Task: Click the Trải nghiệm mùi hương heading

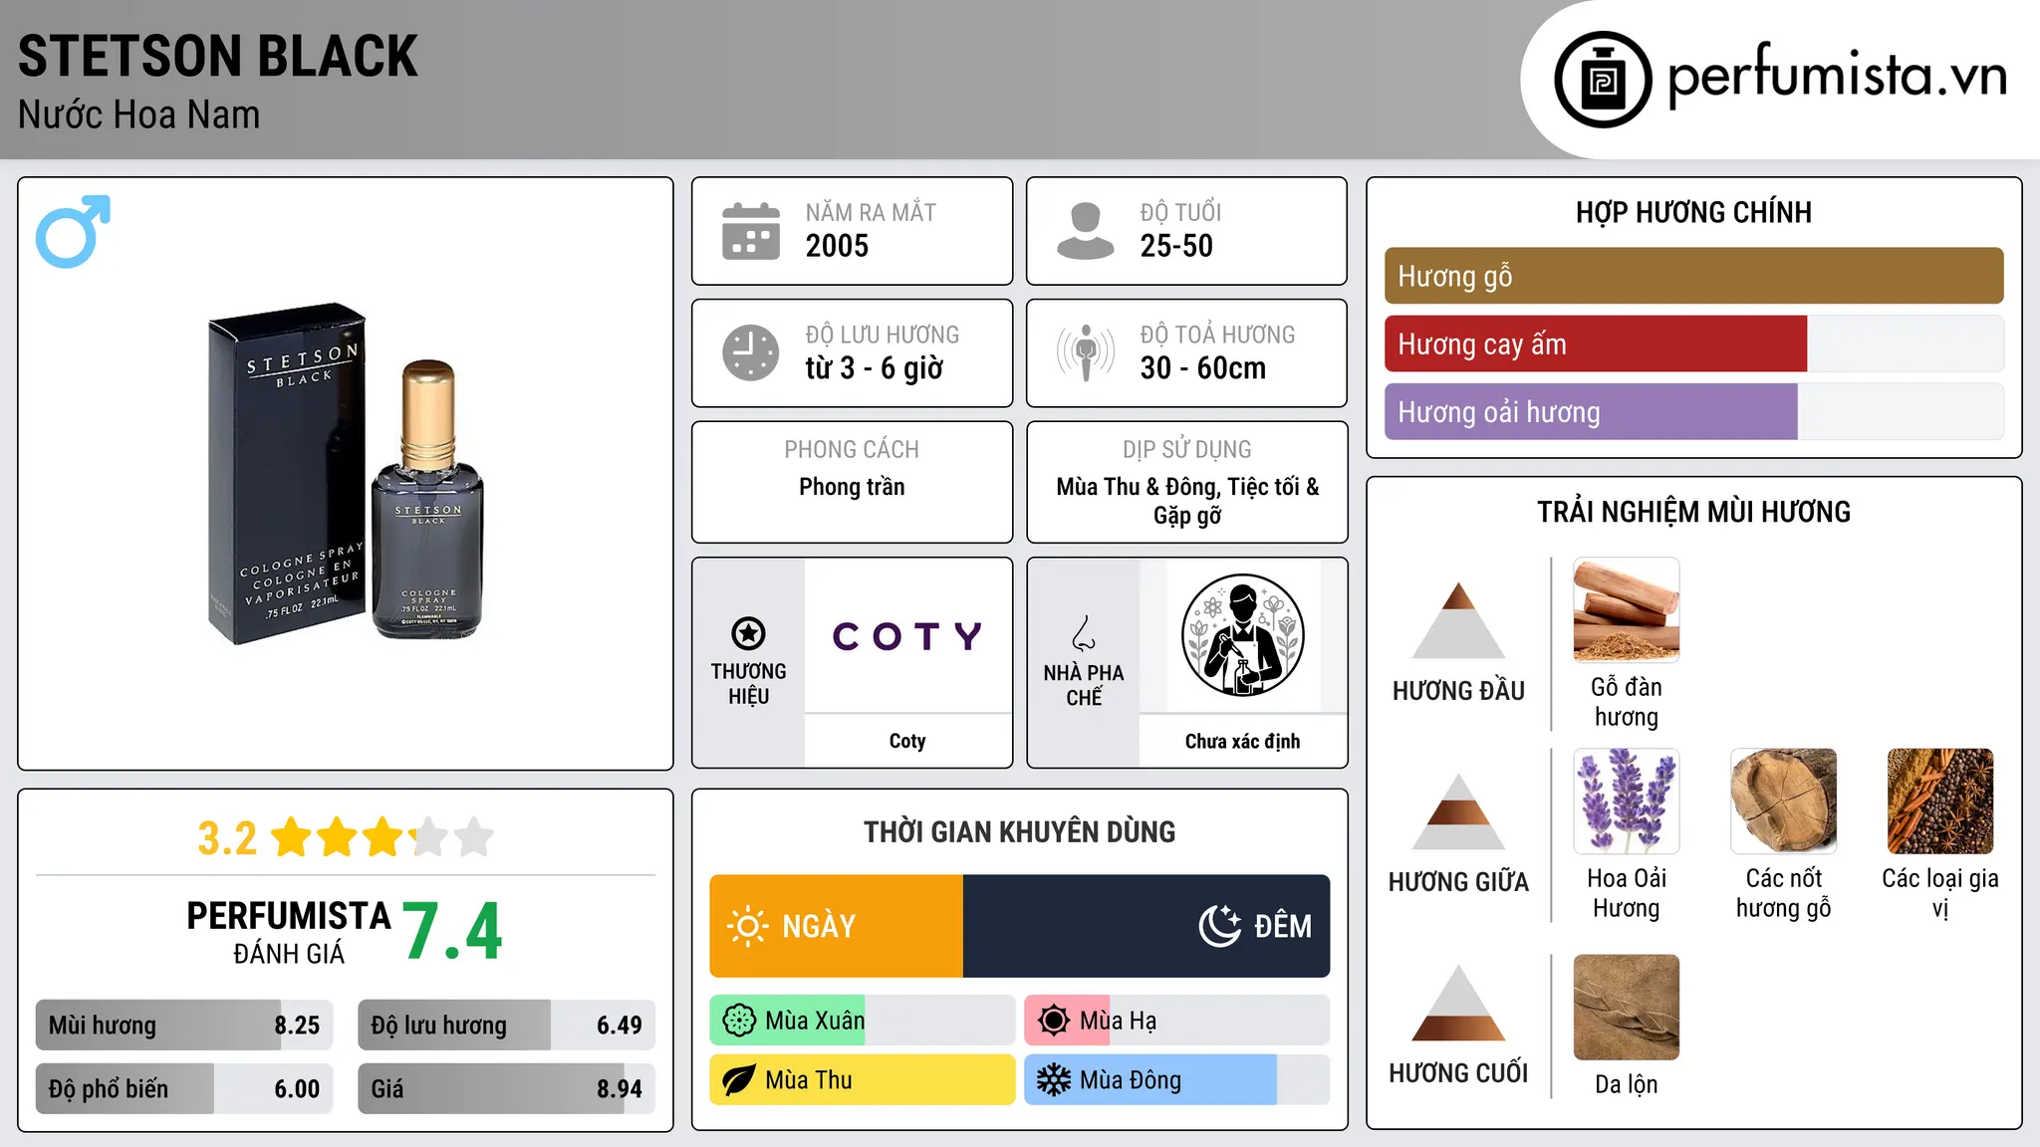Action: coord(1693,512)
